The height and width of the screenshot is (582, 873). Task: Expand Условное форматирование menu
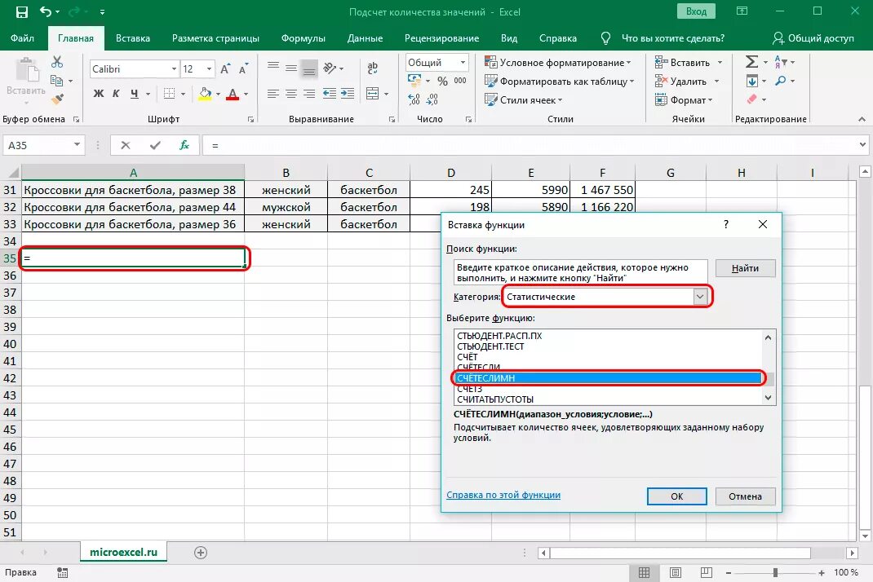558,62
